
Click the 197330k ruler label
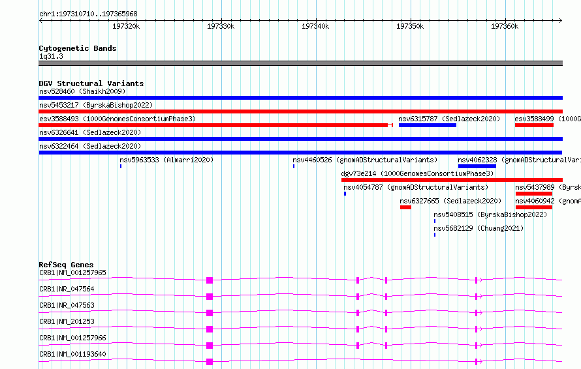pos(221,26)
